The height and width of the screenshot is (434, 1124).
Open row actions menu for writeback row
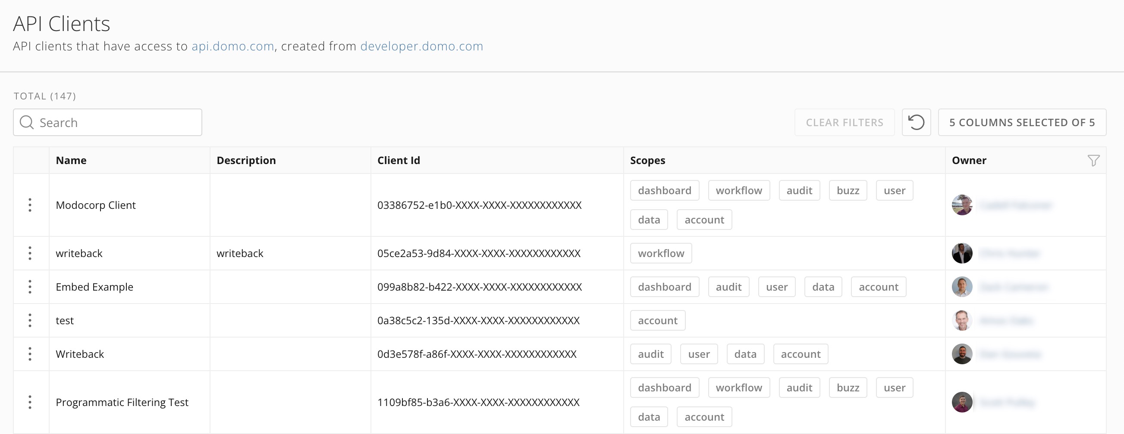coord(30,253)
